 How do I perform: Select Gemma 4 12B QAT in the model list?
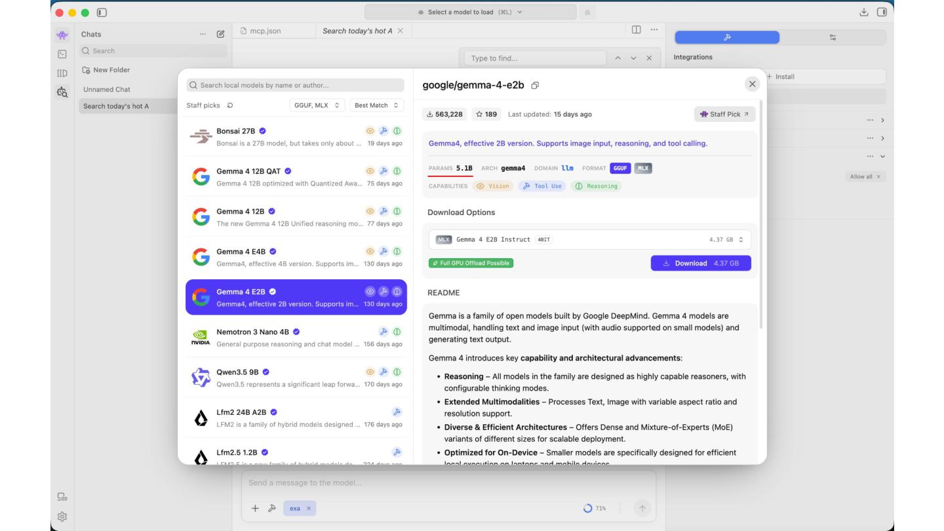click(x=296, y=177)
